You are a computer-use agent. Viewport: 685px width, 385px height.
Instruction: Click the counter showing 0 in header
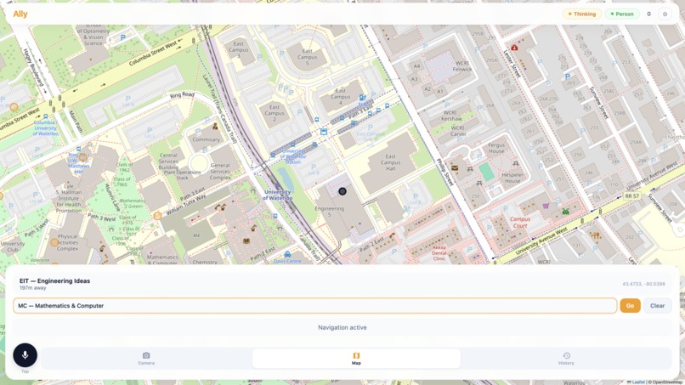coord(648,14)
